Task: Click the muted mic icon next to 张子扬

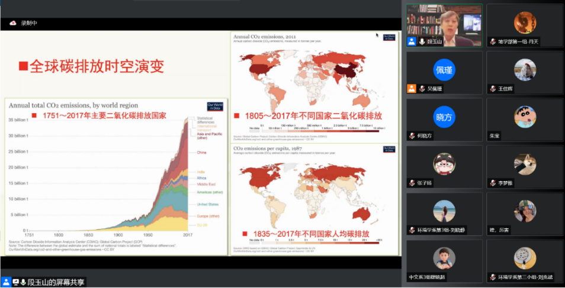Action: tap(411, 183)
